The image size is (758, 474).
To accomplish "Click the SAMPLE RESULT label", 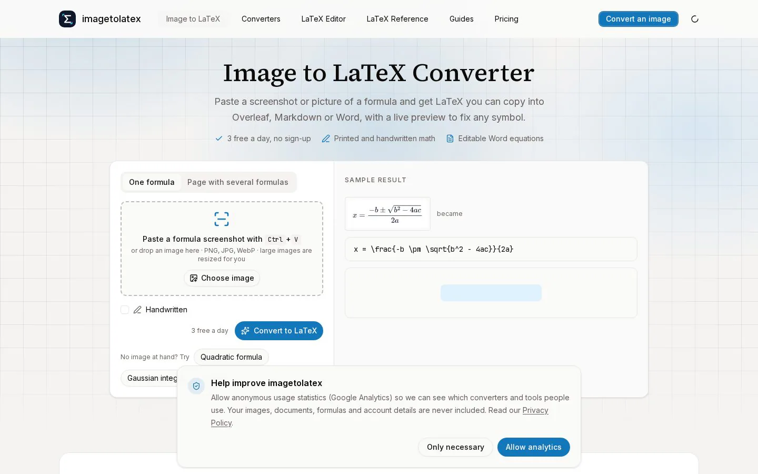I will (x=375, y=180).
